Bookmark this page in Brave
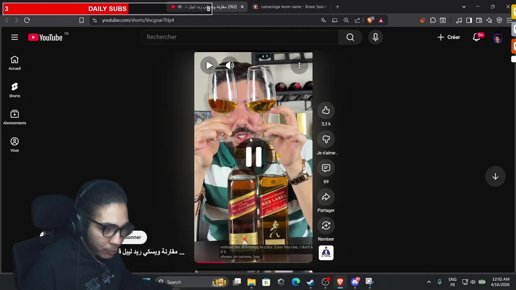The width and height of the screenshot is (516, 290). coord(81,20)
